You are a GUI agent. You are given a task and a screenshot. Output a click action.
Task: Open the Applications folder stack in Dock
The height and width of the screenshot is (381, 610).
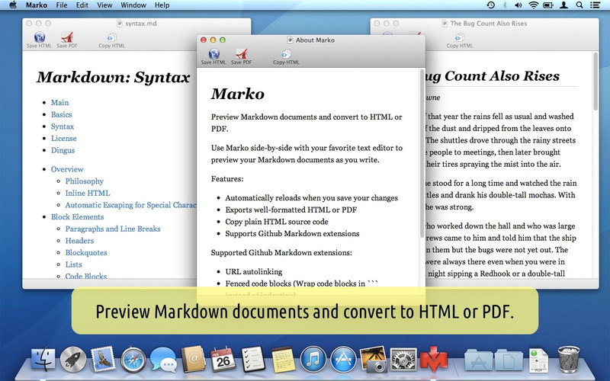click(x=478, y=360)
